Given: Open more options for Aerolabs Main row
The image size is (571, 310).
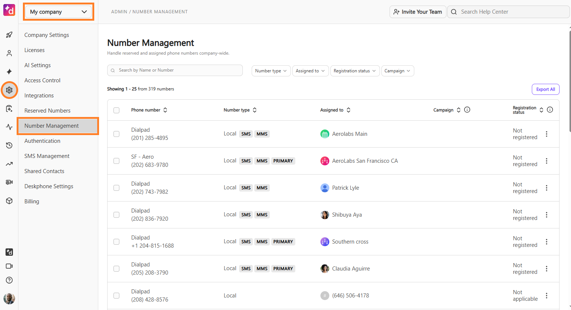Looking at the screenshot, I should click(x=547, y=134).
